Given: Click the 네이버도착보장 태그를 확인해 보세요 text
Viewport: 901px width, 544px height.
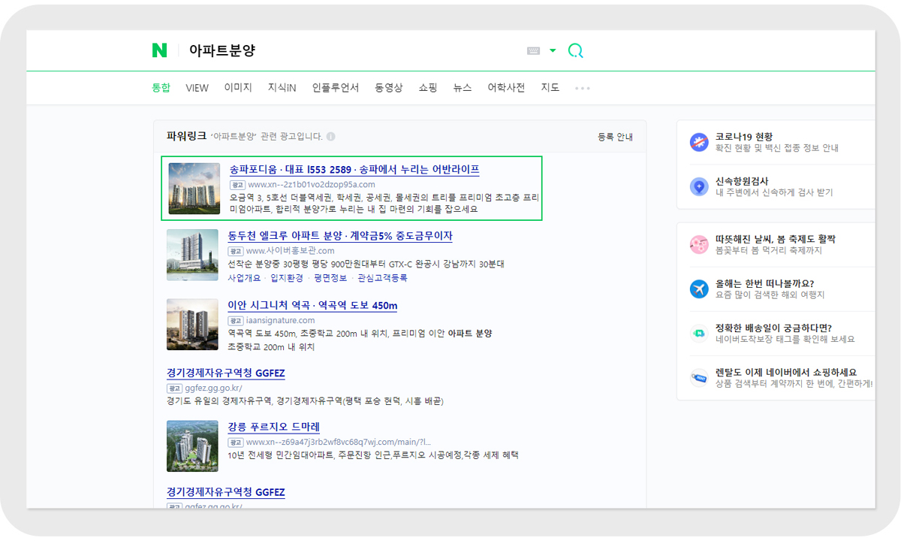Looking at the screenshot, I should [785, 340].
